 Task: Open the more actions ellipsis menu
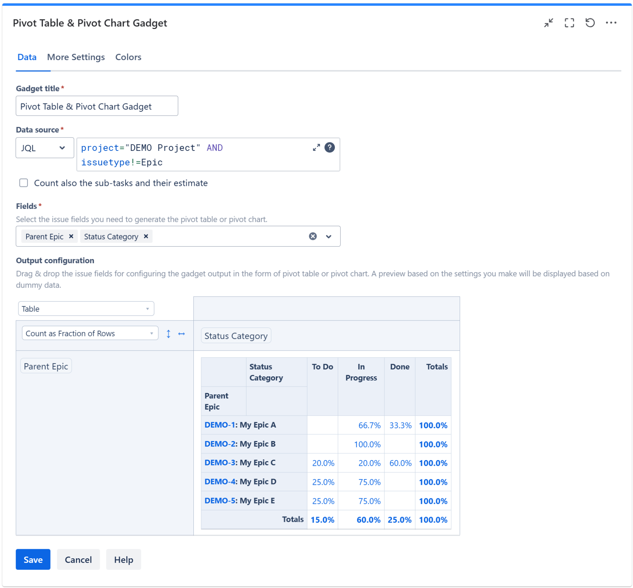coord(611,23)
